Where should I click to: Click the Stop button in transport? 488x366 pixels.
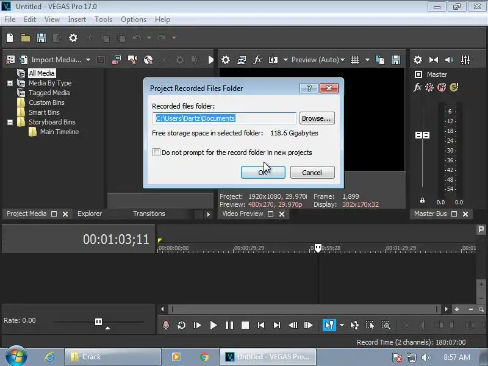[x=245, y=325]
